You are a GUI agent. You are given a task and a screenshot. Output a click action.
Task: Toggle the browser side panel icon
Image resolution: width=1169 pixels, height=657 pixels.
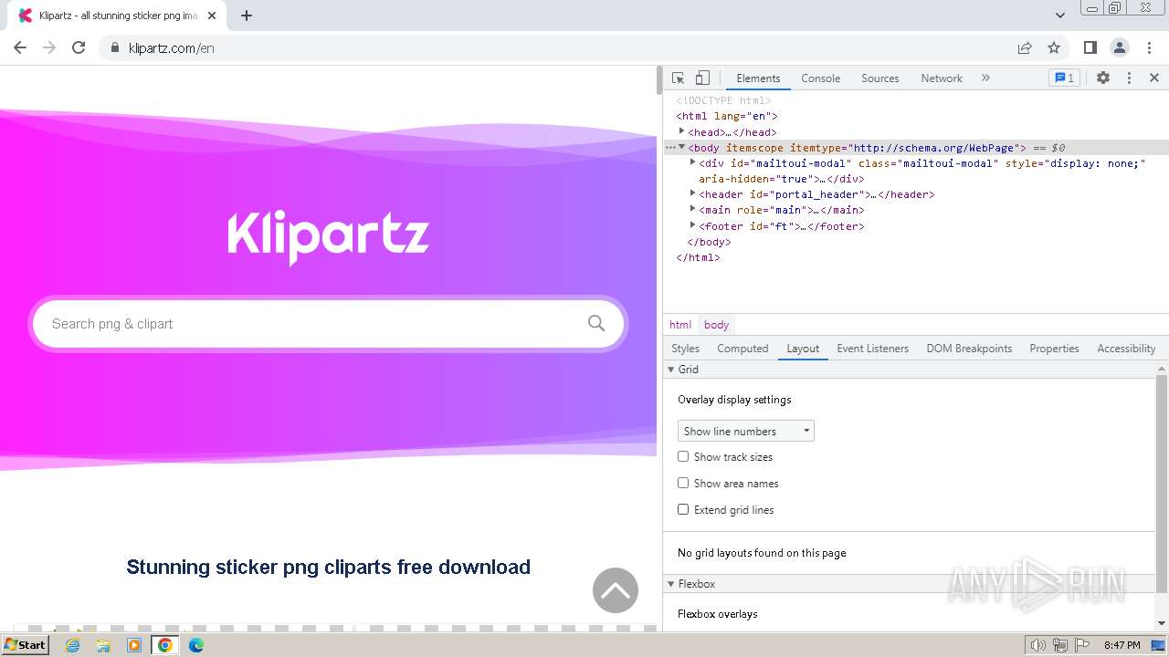pyautogui.click(x=1090, y=47)
